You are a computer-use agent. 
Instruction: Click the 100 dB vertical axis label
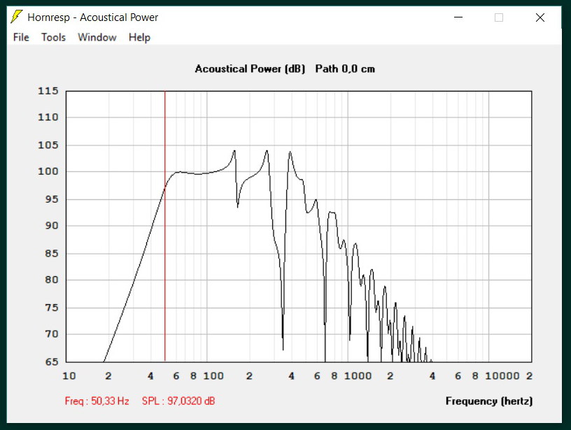(48, 171)
